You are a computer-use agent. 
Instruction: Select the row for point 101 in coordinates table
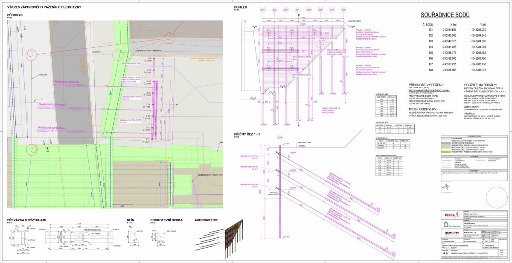pyautogui.click(x=457, y=30)
